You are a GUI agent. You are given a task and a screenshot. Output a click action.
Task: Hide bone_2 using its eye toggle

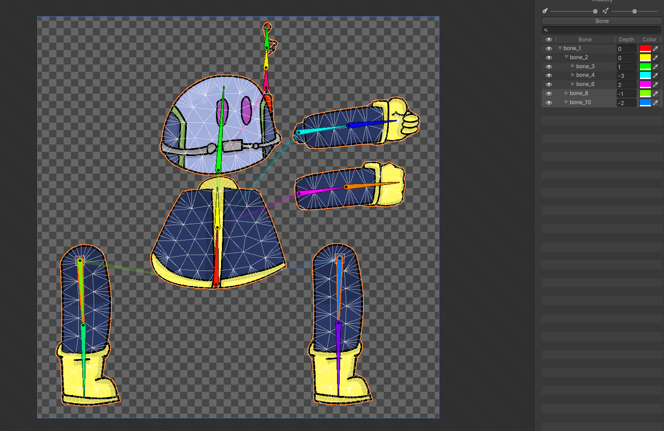click(x=549, y=57)
